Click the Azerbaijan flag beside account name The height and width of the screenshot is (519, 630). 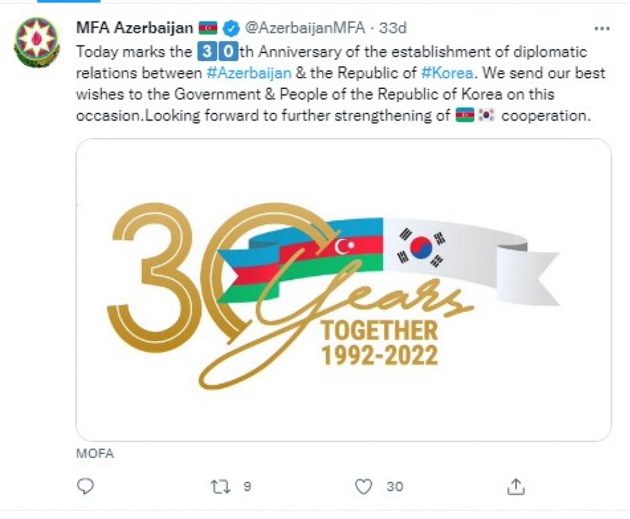point(208,28)
